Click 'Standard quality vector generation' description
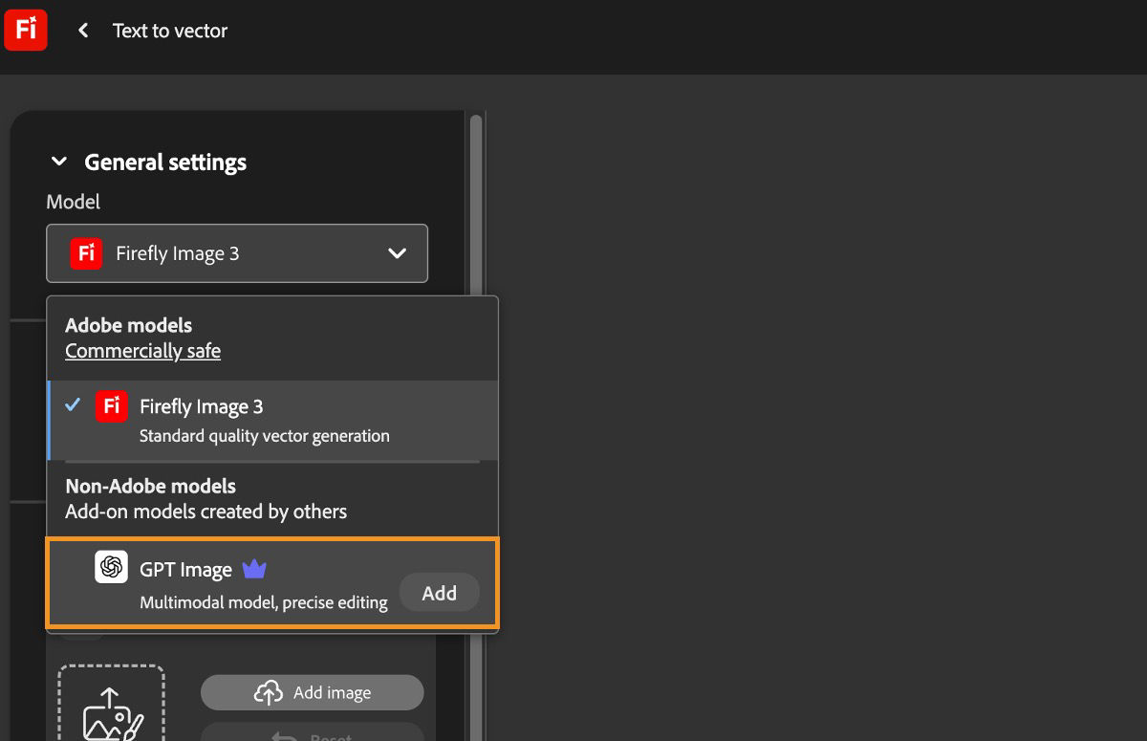 pyautogui.click(x=265, y=436)
